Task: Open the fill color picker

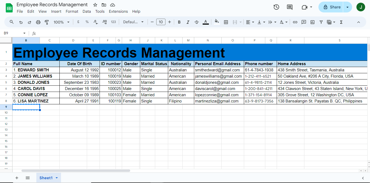Action: 217,22
